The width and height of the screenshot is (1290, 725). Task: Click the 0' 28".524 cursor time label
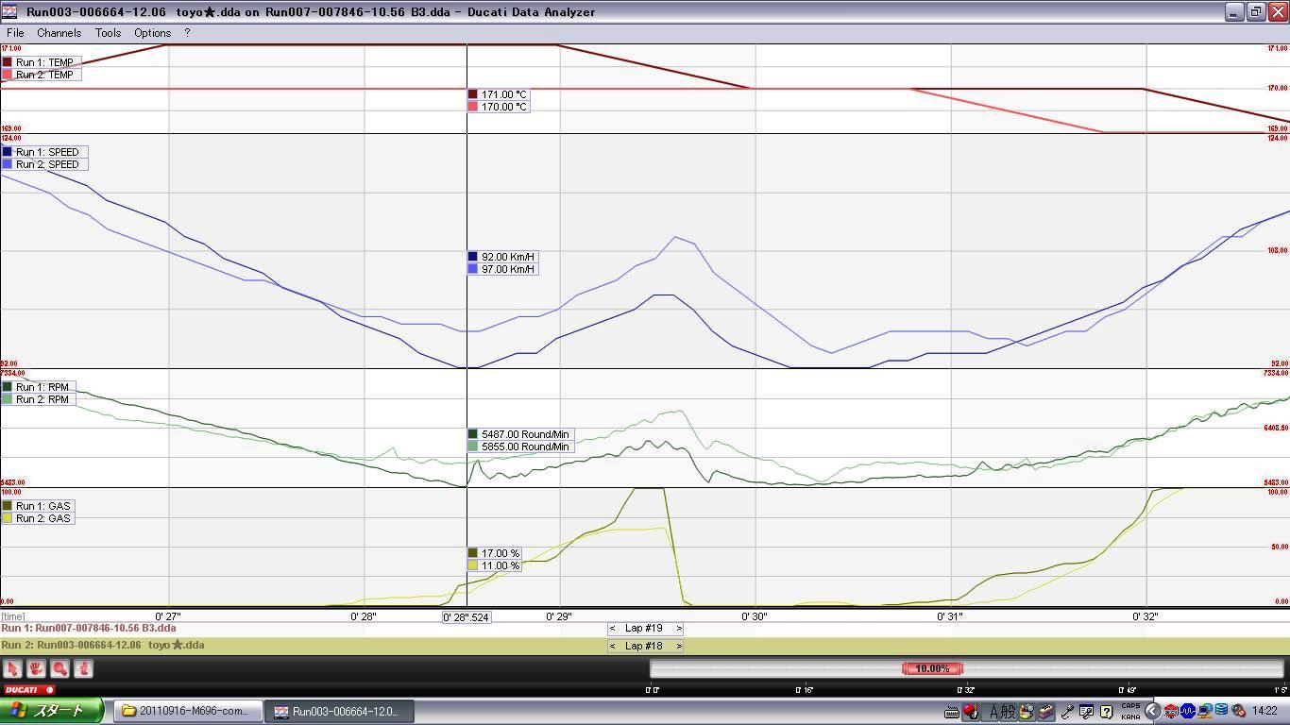[x=467, y=617]
